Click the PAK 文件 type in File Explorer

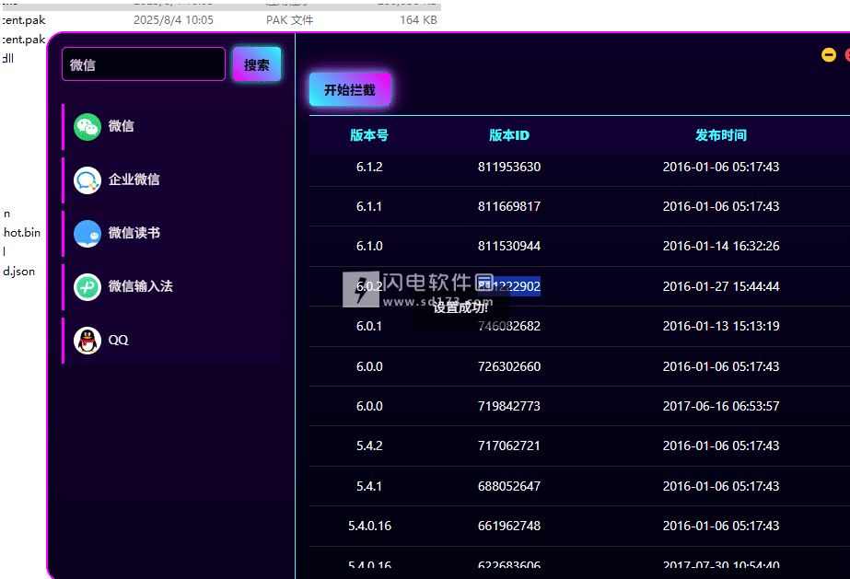click(289, 20)
